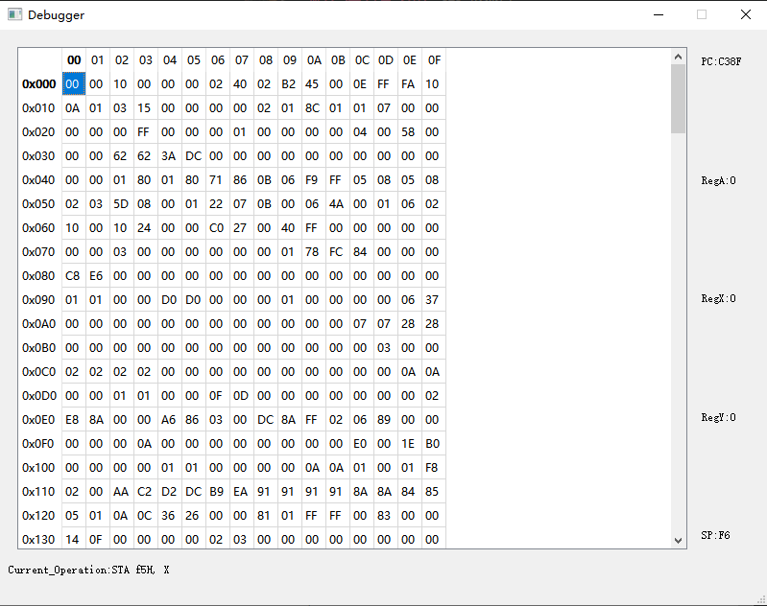Select row header 0x100
Screen dimensions: 767x606
pos(40,467)
